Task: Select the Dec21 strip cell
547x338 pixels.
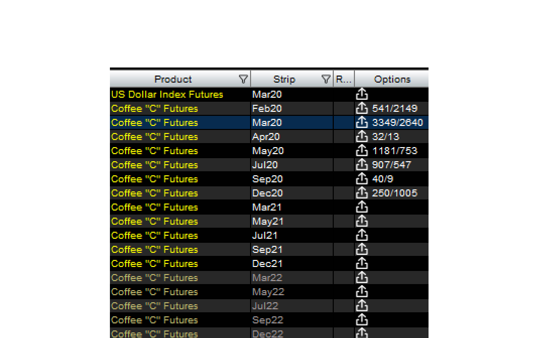Action: click(291, 264)
